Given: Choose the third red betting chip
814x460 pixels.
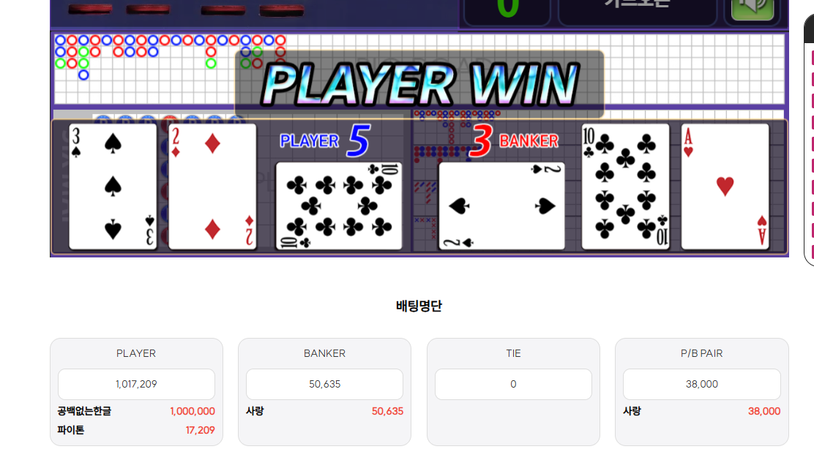Looking at the screenshot, I should click(x=223, y=10).
